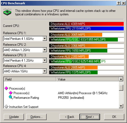Select the indented Processor(s) row label

point(21,93)
